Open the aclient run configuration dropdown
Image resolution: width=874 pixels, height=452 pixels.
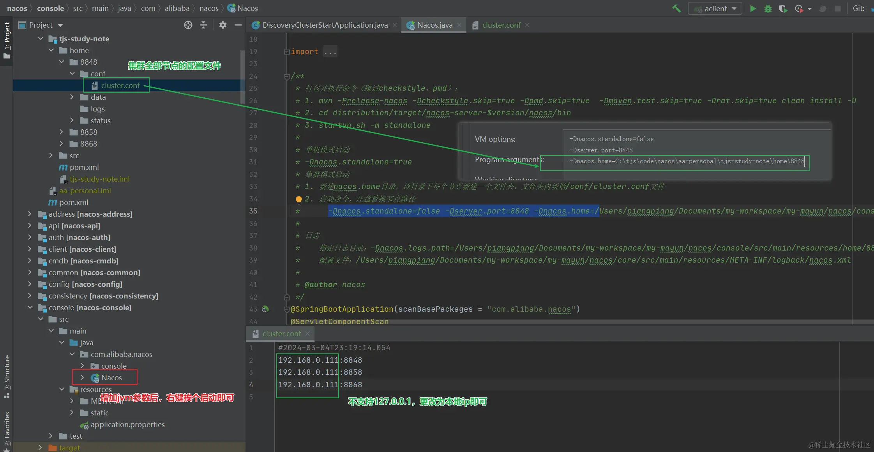[x=715, y=8]
